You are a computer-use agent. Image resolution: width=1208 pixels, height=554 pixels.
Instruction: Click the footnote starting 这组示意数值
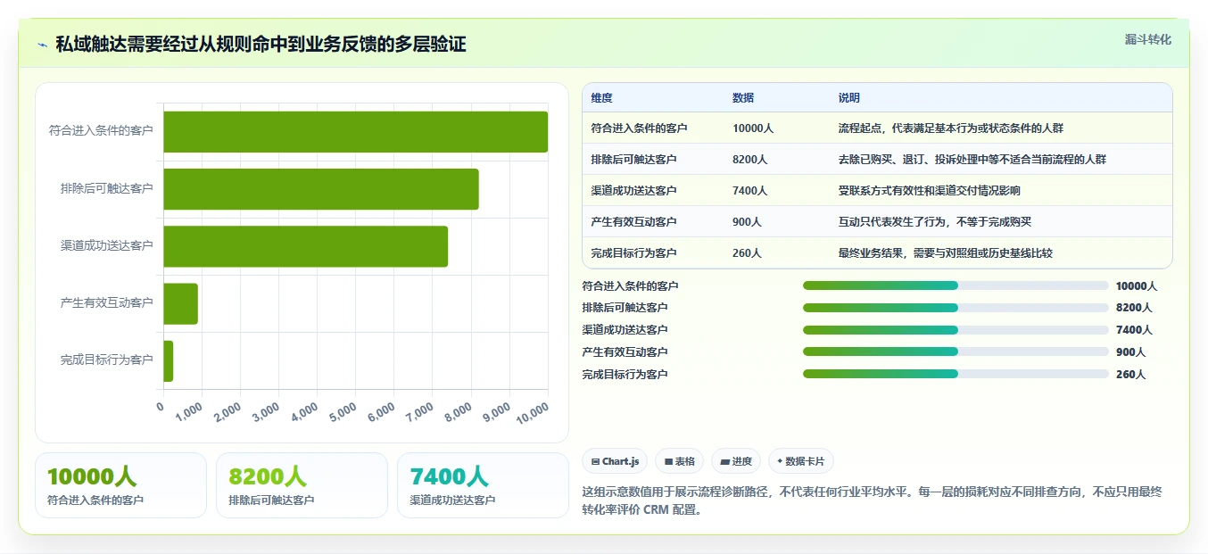pyautogui.click(x=872, y=501)
